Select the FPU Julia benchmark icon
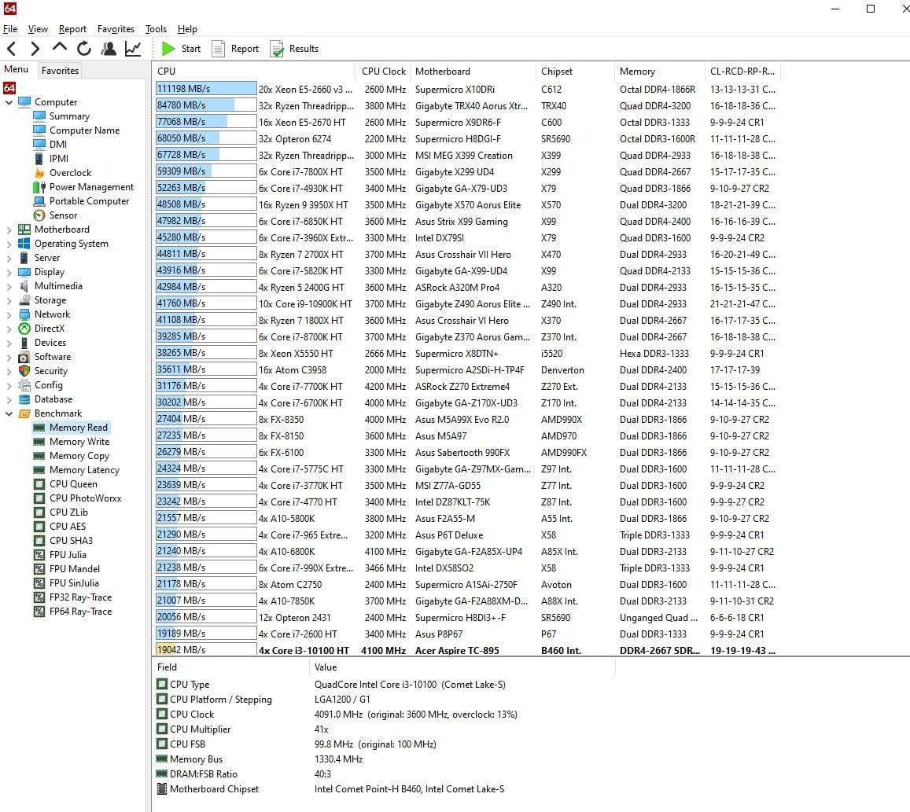 [x=39, y=554]
